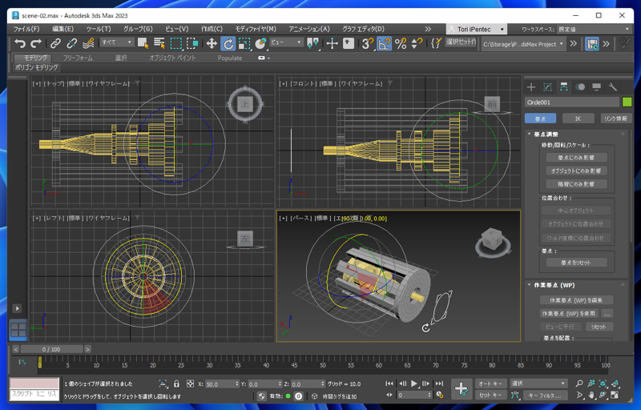The height and width of the screenshot is (410, 641).
Task: Open the reference coordinate system dropdown (ビュー)
Action: click(286, 42)
